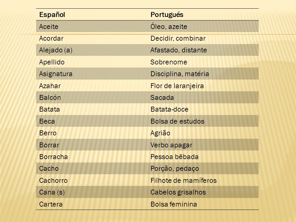The height and width of the screenshot is (222, 296).
Task: Click the Bolsa feminina translation
Action: click(174, 204)
